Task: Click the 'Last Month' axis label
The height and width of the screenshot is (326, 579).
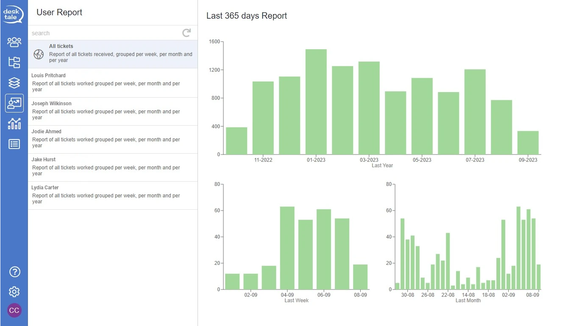Action: tap(468, 301)
